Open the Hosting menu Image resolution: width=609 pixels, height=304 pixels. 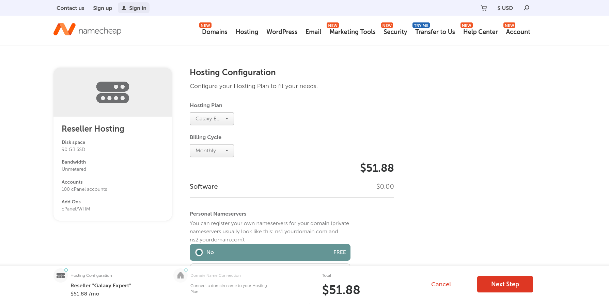click(247, 32)
